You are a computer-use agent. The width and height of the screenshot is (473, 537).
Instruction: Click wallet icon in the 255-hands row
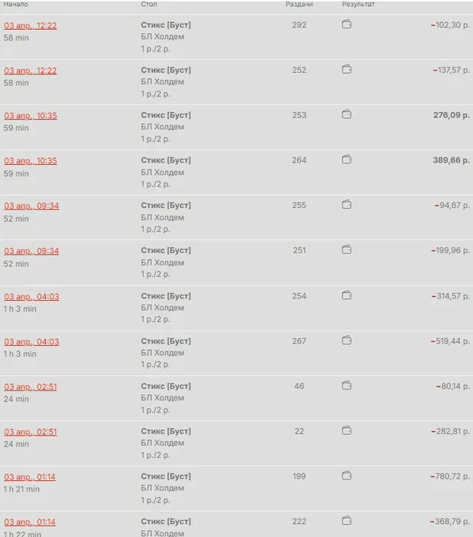(x=346, y=205)
